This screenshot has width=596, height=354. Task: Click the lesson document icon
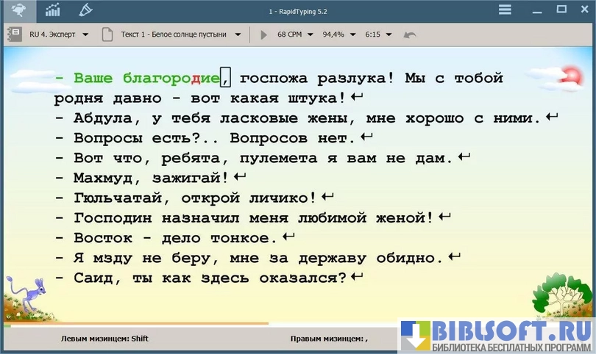[108, 35]
